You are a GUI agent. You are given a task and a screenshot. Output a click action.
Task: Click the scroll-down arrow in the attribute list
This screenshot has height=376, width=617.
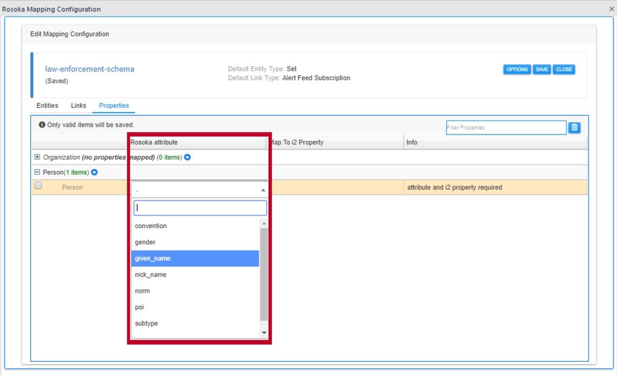(x=264, y=332)
